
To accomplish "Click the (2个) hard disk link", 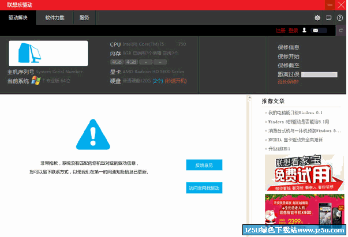I will click(158, 81).
